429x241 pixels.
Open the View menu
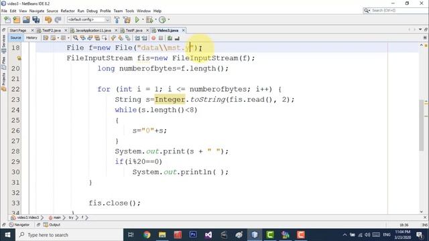pos(23,11)
